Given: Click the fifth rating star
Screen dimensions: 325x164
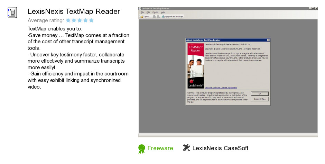Looking at the screenshot, I should [x=91, y=20].
